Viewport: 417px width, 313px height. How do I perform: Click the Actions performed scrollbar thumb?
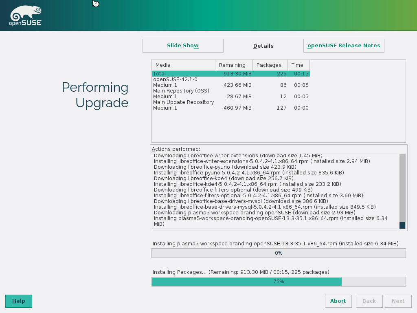[402, 225]
